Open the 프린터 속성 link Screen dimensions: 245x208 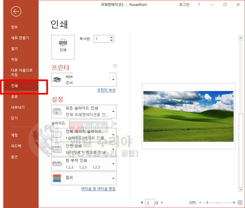(x=106, y=90)
